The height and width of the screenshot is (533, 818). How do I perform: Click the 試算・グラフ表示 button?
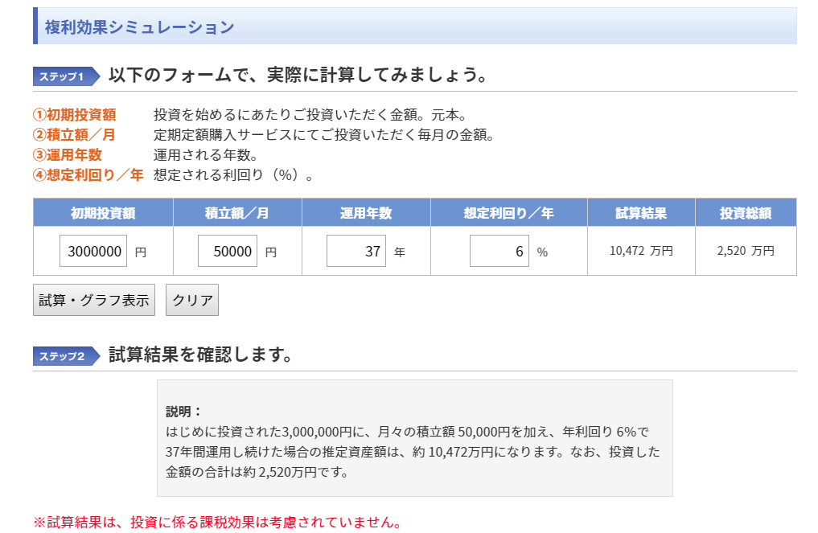click(94, 300)
